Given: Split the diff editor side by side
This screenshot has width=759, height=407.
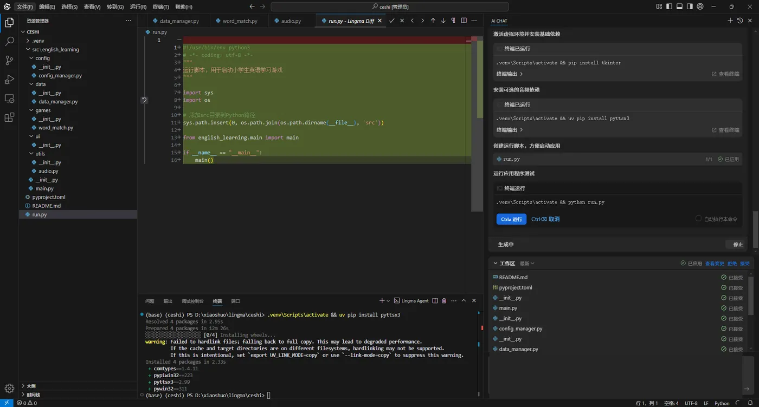Looking at the screenshot, I should click(464, 21).
